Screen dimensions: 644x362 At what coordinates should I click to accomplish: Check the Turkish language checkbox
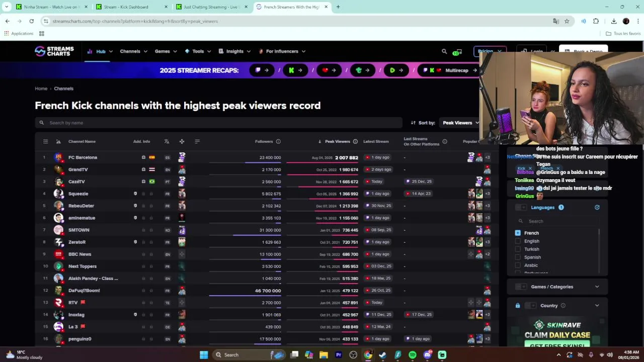(518, 249)
